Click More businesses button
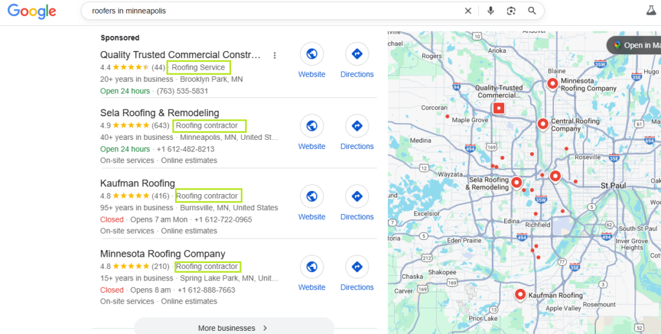This screenshot has height=334, width=661. (234, 328)
